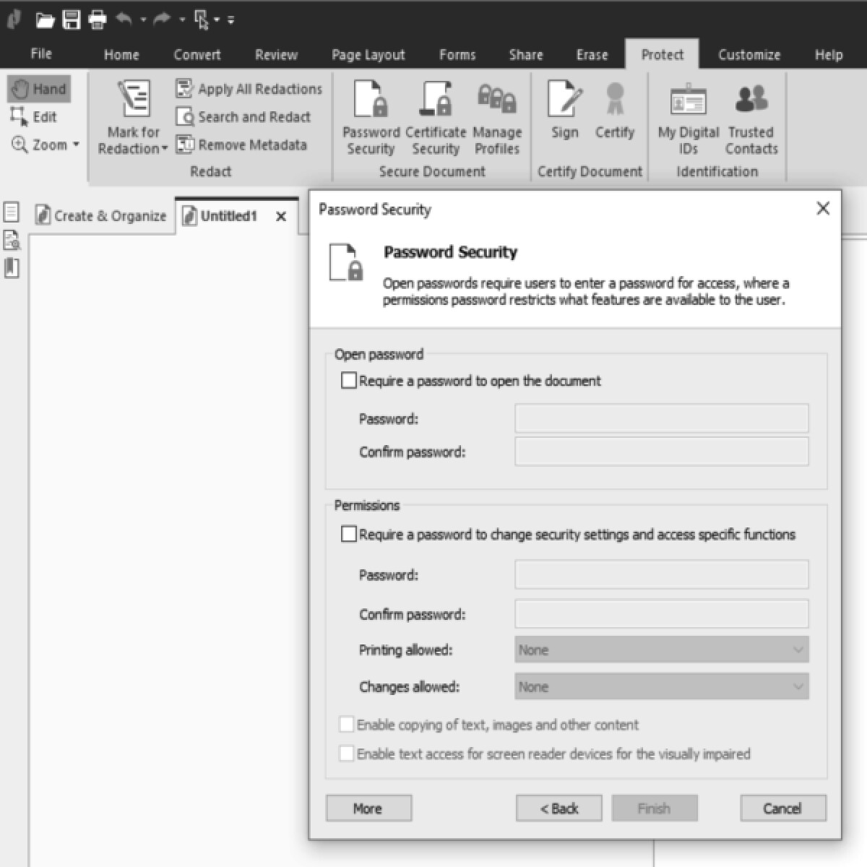Viewport: 867px width, 867px height.
Task: Click the More button
Action: click(x=368, y=808)
